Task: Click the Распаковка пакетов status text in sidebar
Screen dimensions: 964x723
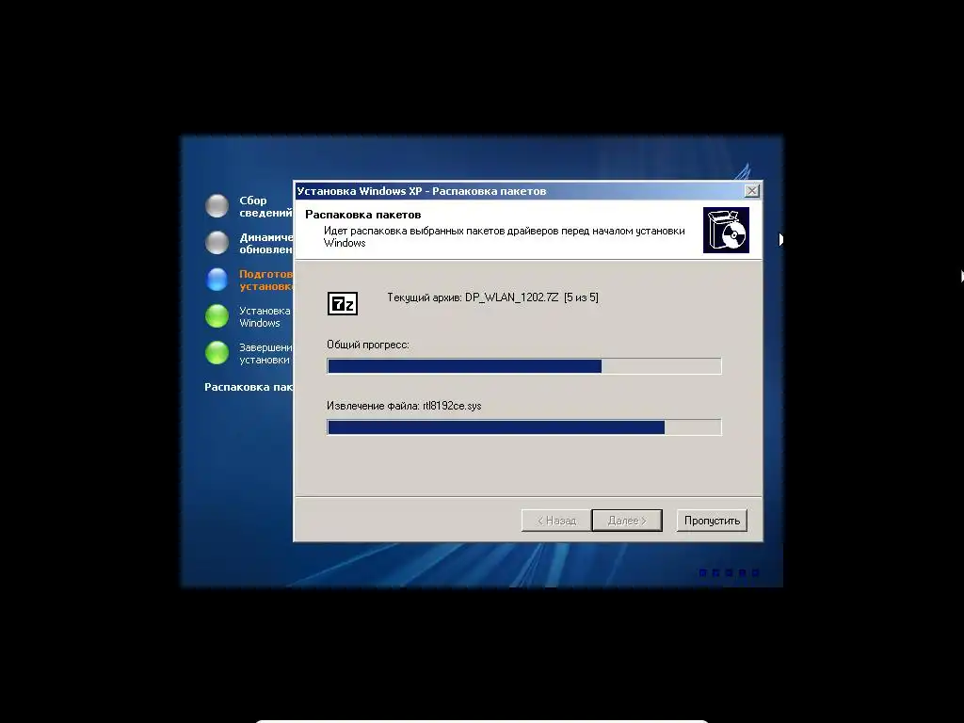Action: click(249, 387)
